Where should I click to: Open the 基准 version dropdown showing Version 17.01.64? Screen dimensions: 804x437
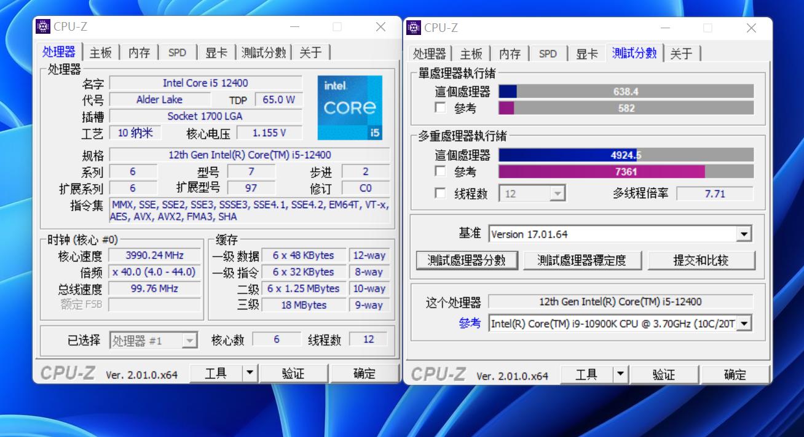point(743,233)
